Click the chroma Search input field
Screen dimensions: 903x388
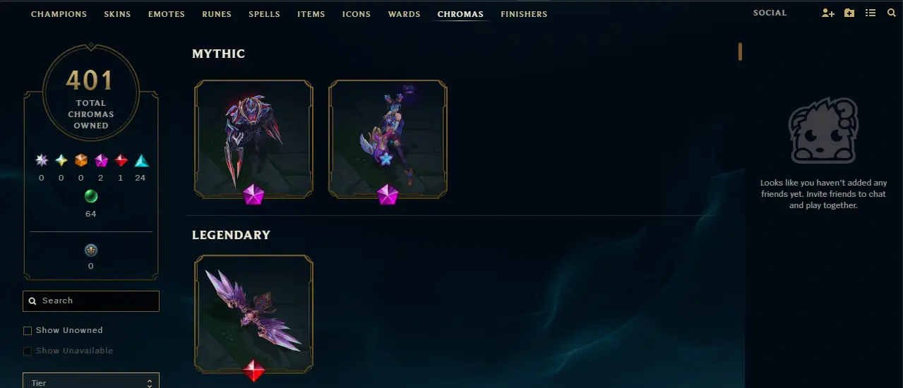(x=91, y=301)
